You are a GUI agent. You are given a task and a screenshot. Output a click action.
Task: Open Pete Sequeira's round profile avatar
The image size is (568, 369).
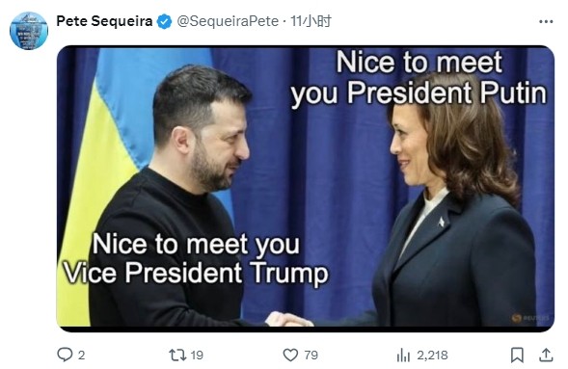[29, 31]
